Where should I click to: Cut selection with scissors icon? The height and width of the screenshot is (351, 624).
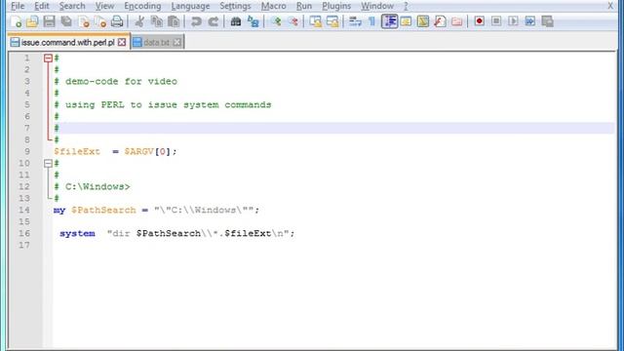[139, 21]
